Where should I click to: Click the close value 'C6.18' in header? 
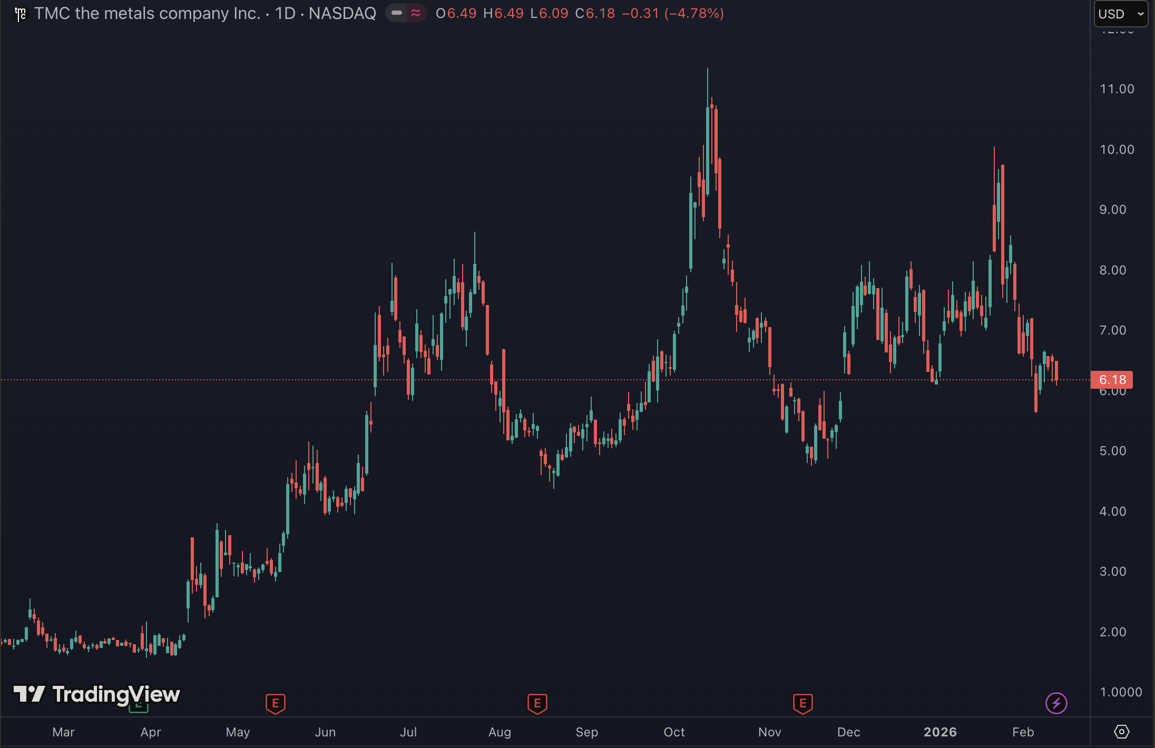pyautogui.click(x=595, y=13)
